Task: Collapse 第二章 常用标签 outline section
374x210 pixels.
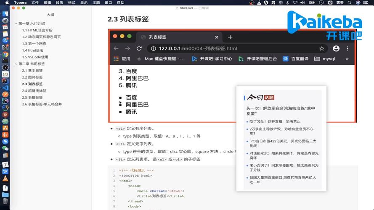Action: tap(16, 64)
